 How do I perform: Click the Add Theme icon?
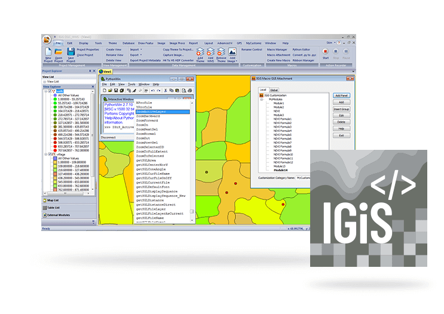coord(200,52)
